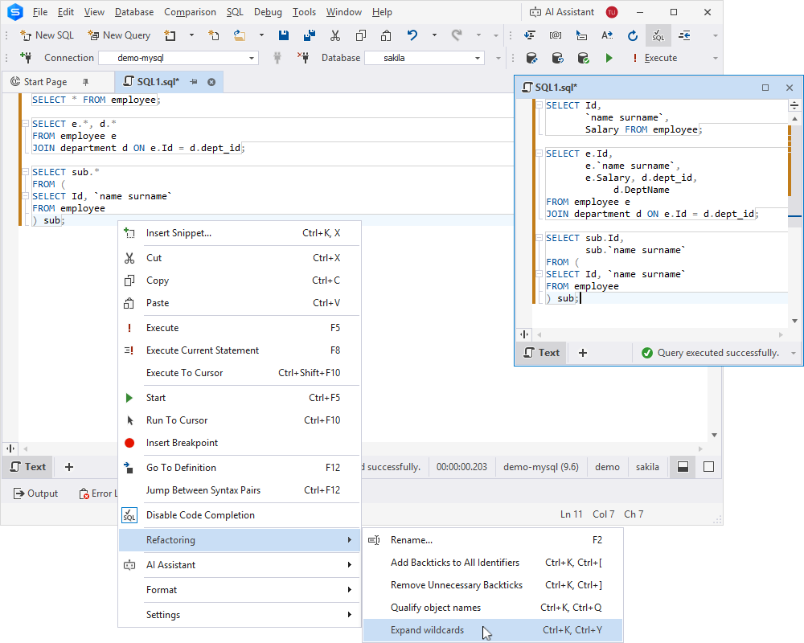
Task: Open the Comparison menu
Action: click(190, 12)
